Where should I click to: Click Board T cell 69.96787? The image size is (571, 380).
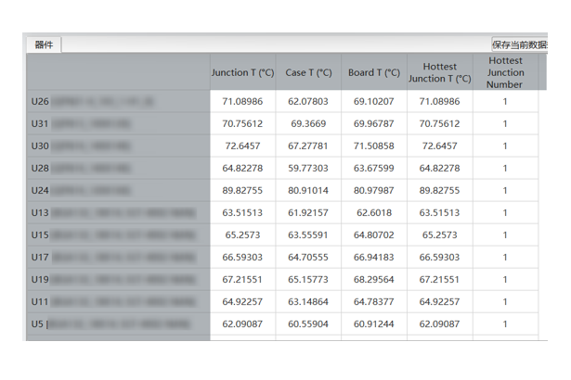[374, 123]
